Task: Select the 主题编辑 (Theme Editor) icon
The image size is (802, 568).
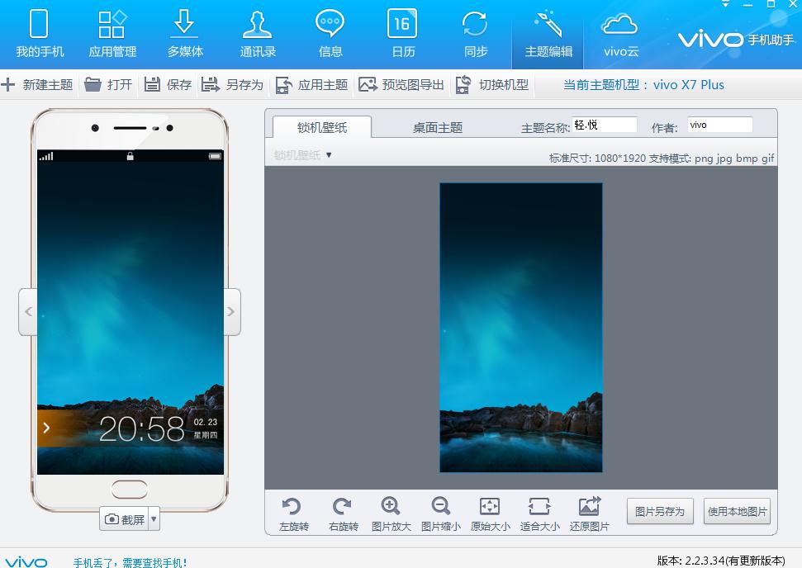Action: pyautogui.click(x=547, y=32)
